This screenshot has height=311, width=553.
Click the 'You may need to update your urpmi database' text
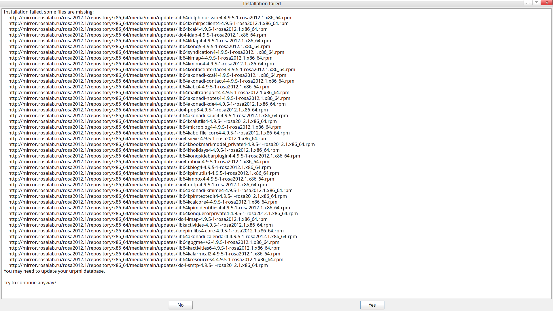point(54,271)
